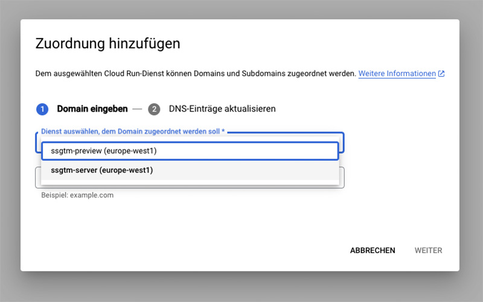Click the external link icon after Weitere Informationen

(441, 74)
